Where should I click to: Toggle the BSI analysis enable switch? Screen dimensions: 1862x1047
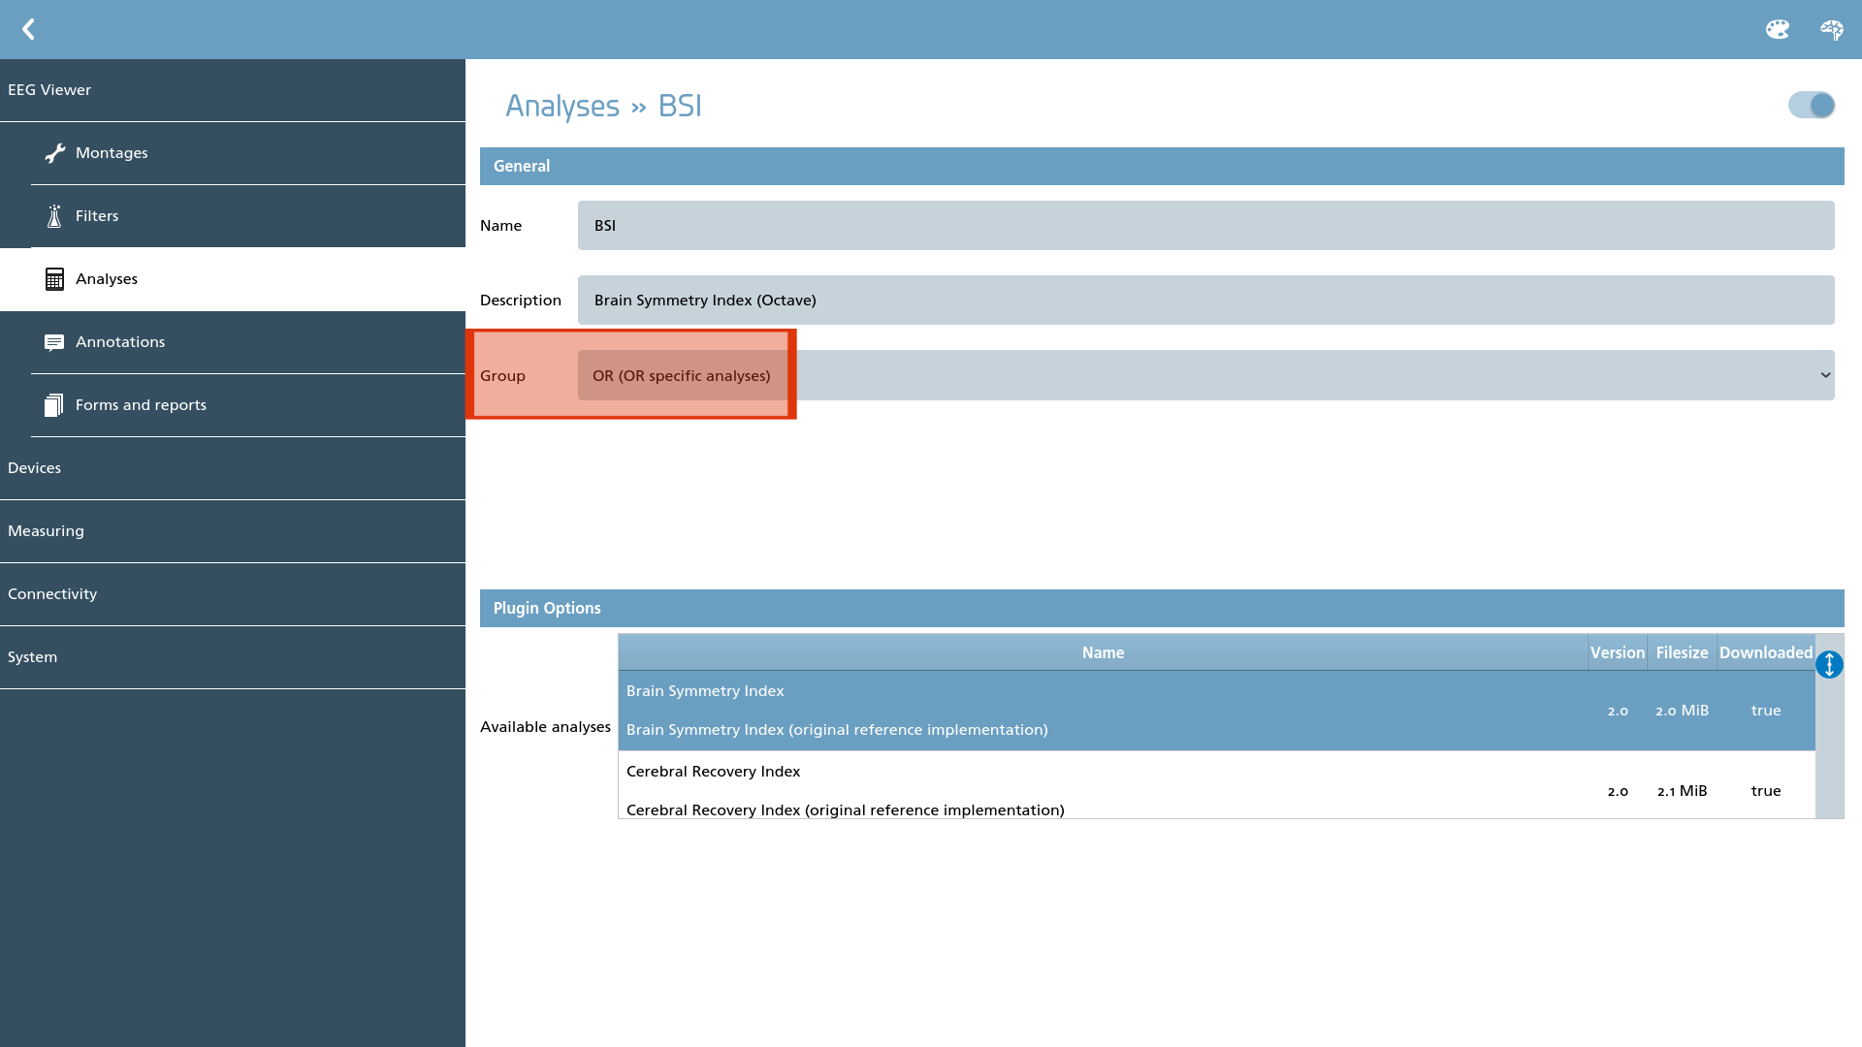[1812, 105]
